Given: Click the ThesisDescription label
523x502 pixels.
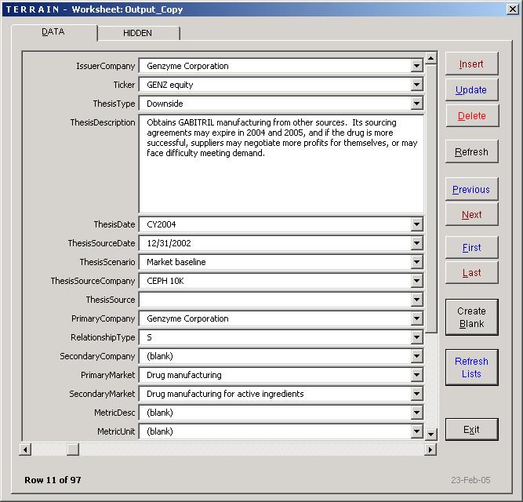Looking at the screenshot, I should tap(103, 122).
